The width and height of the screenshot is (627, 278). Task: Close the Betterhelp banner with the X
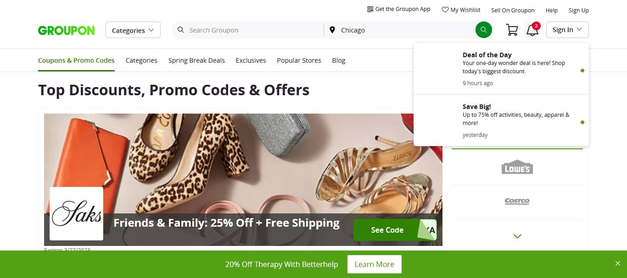point(617,263)
